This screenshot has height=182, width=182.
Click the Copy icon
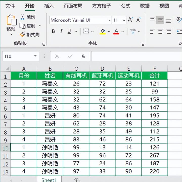click(x=22, y=26)
